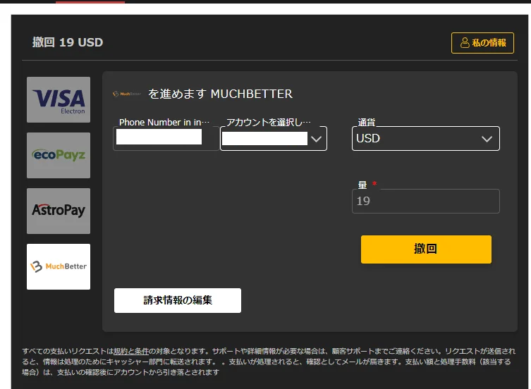Open the 通貨 USD currency dropdown

point(426,138)
